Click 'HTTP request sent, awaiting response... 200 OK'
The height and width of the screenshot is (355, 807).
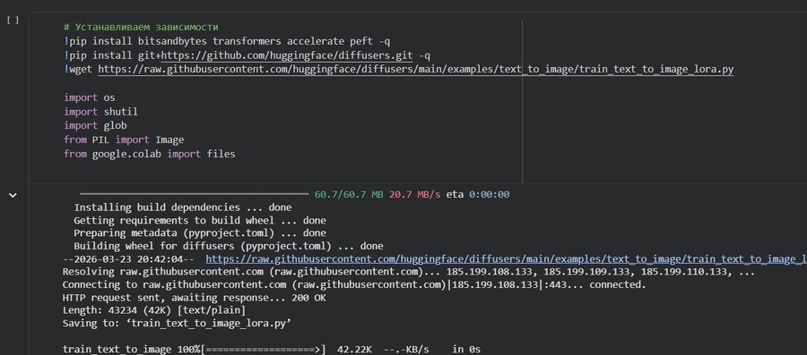tap(194, 298)
